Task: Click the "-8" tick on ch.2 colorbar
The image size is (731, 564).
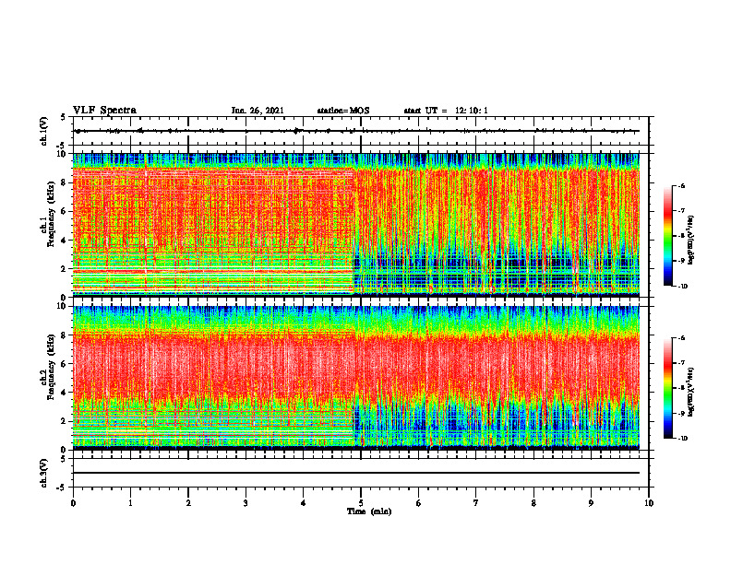Action: click(681, 388)
